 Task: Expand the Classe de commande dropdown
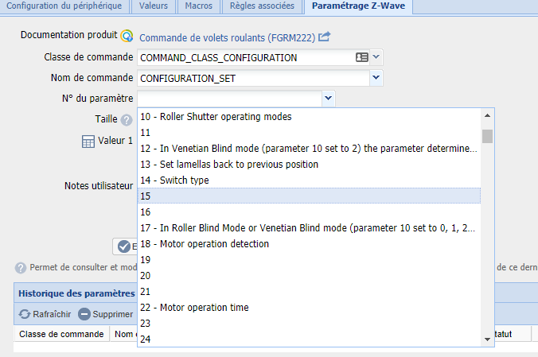point(376,57)
